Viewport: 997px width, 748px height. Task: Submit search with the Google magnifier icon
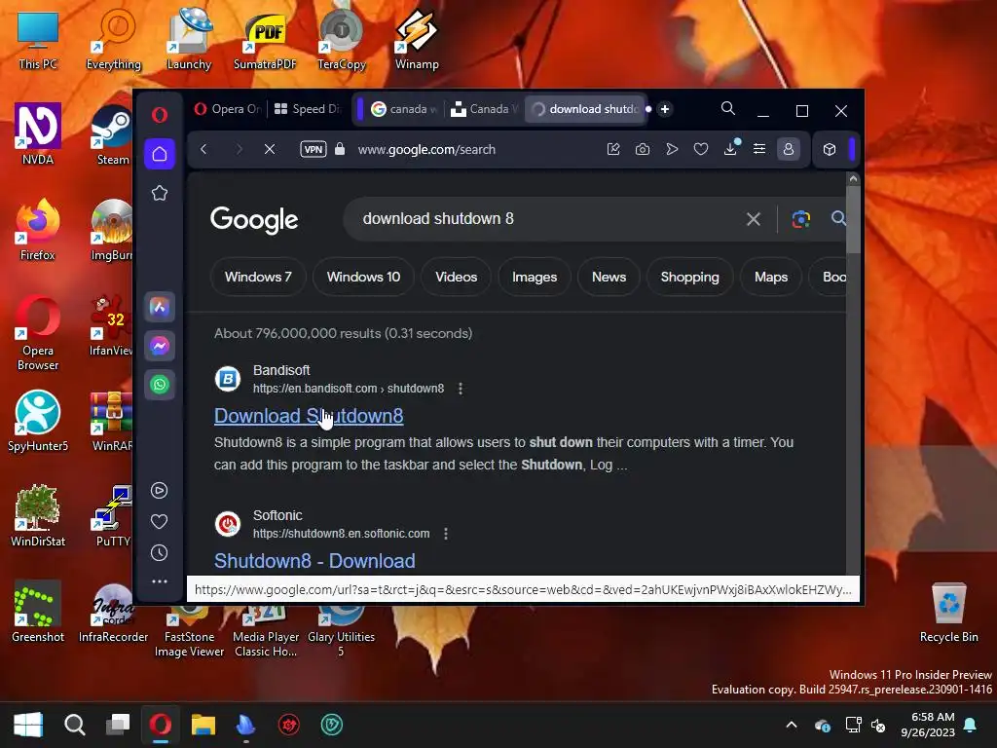[838, 219]
